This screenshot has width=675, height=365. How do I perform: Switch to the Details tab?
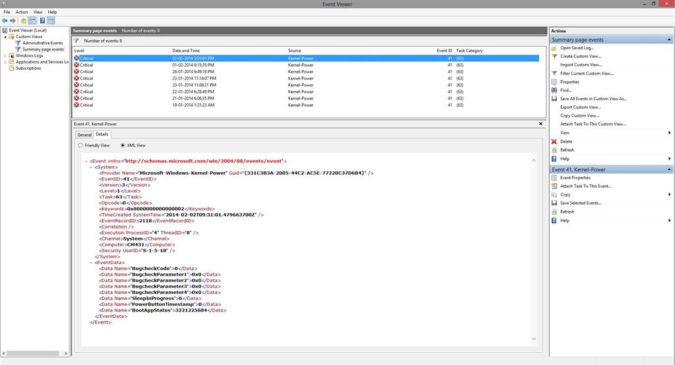102,134
